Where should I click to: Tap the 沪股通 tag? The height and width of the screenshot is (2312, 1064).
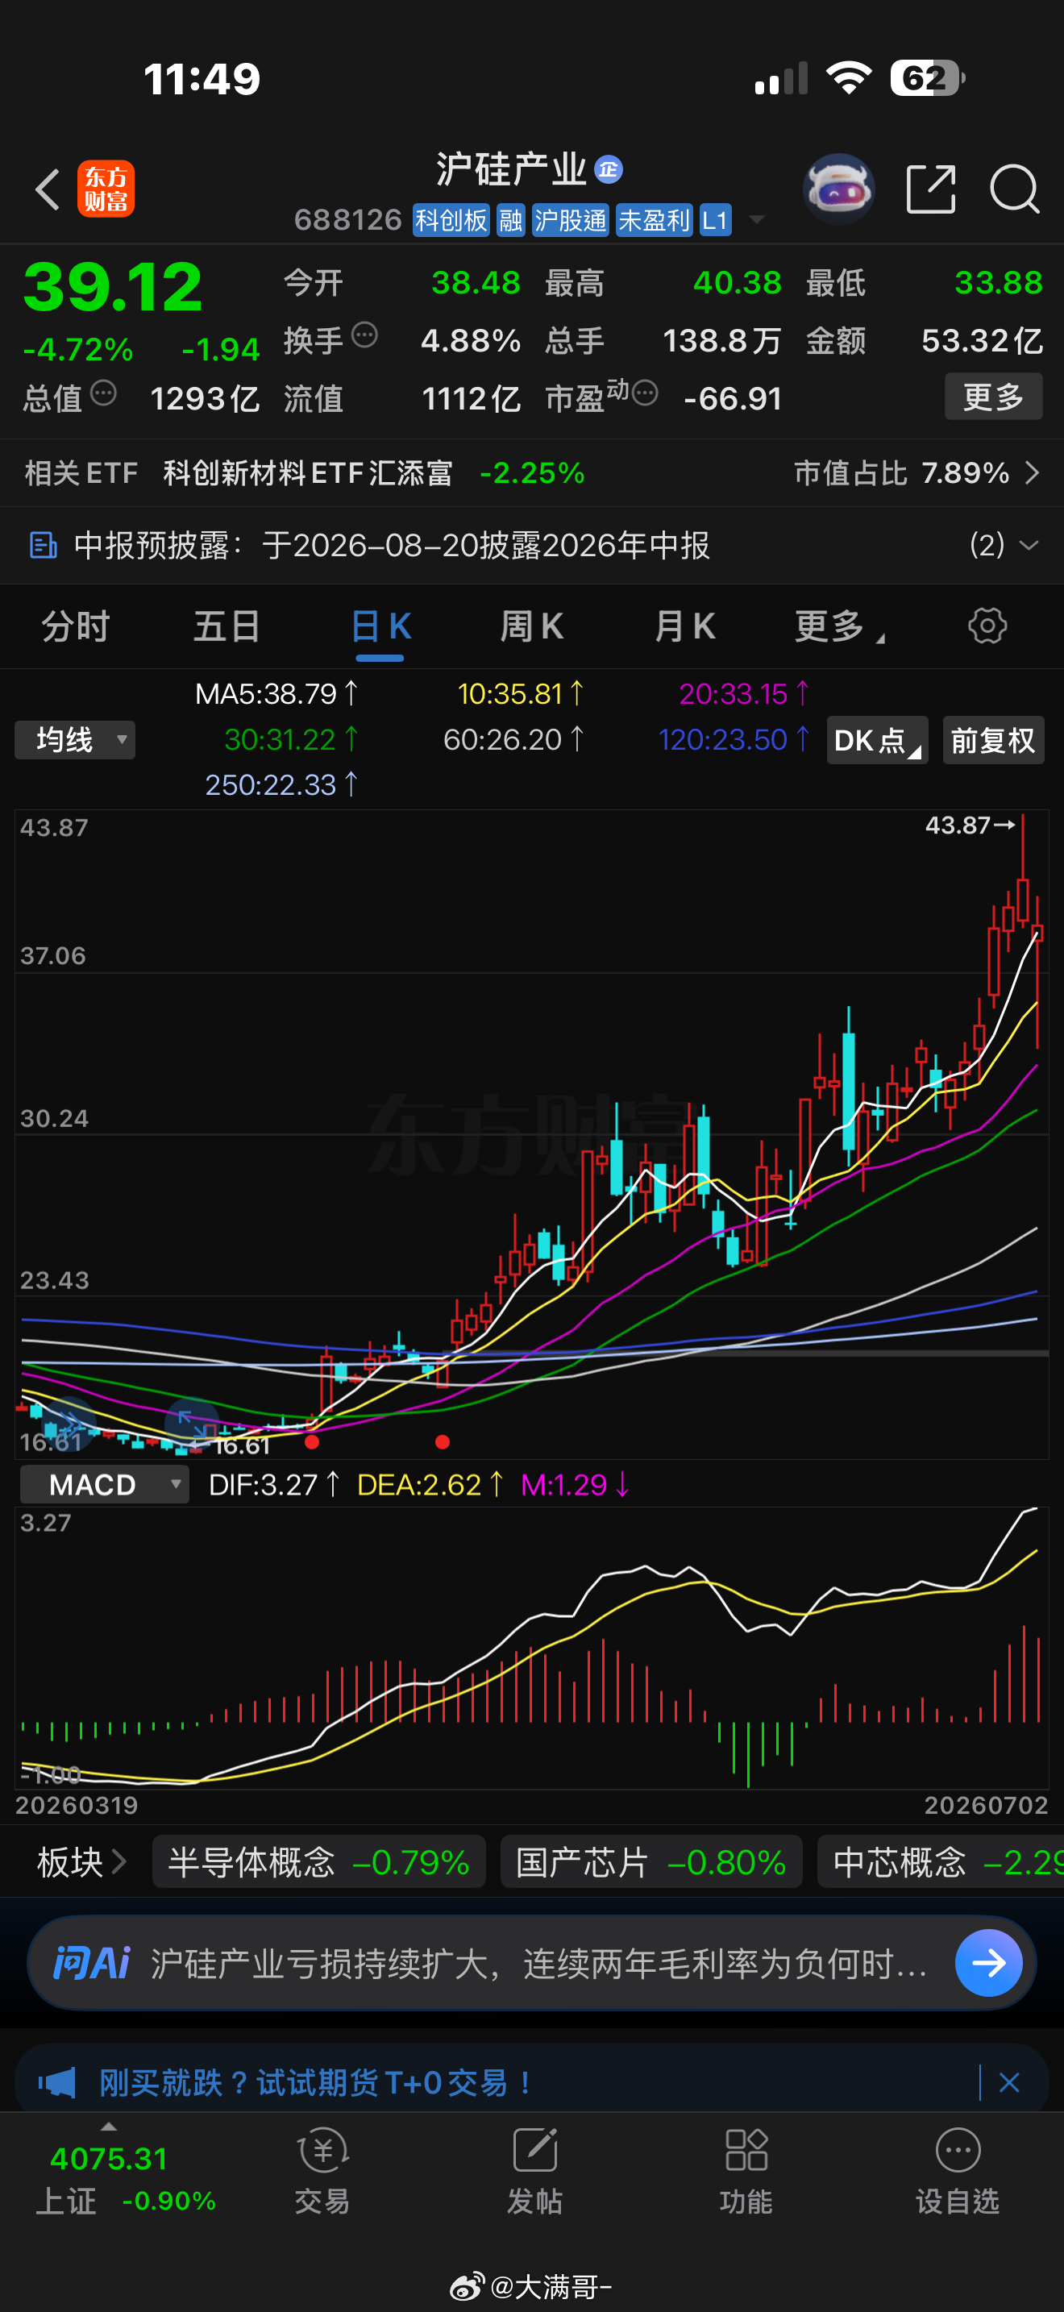pos(571,220)
